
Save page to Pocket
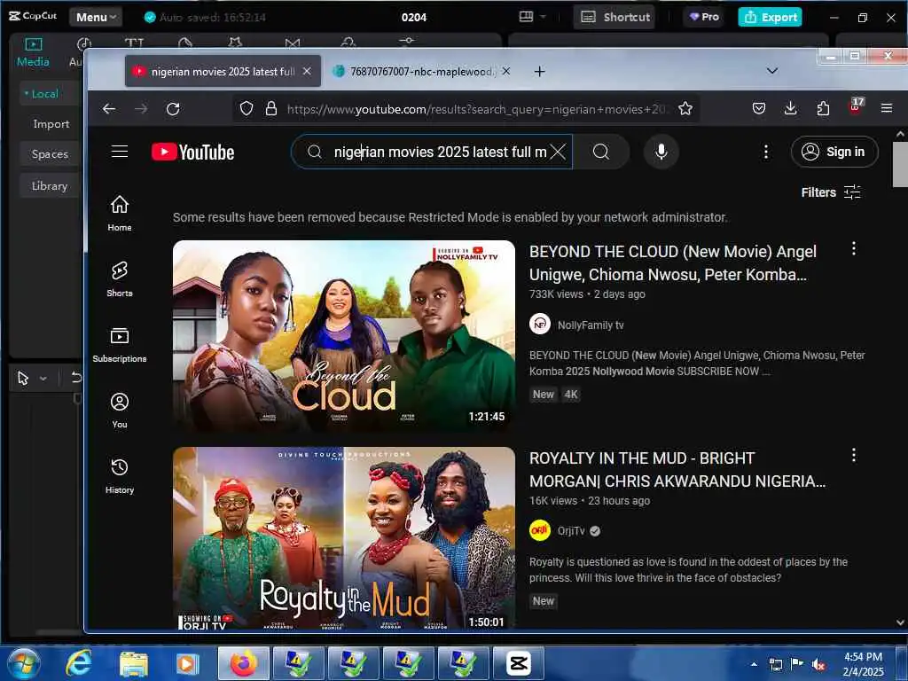759,108
